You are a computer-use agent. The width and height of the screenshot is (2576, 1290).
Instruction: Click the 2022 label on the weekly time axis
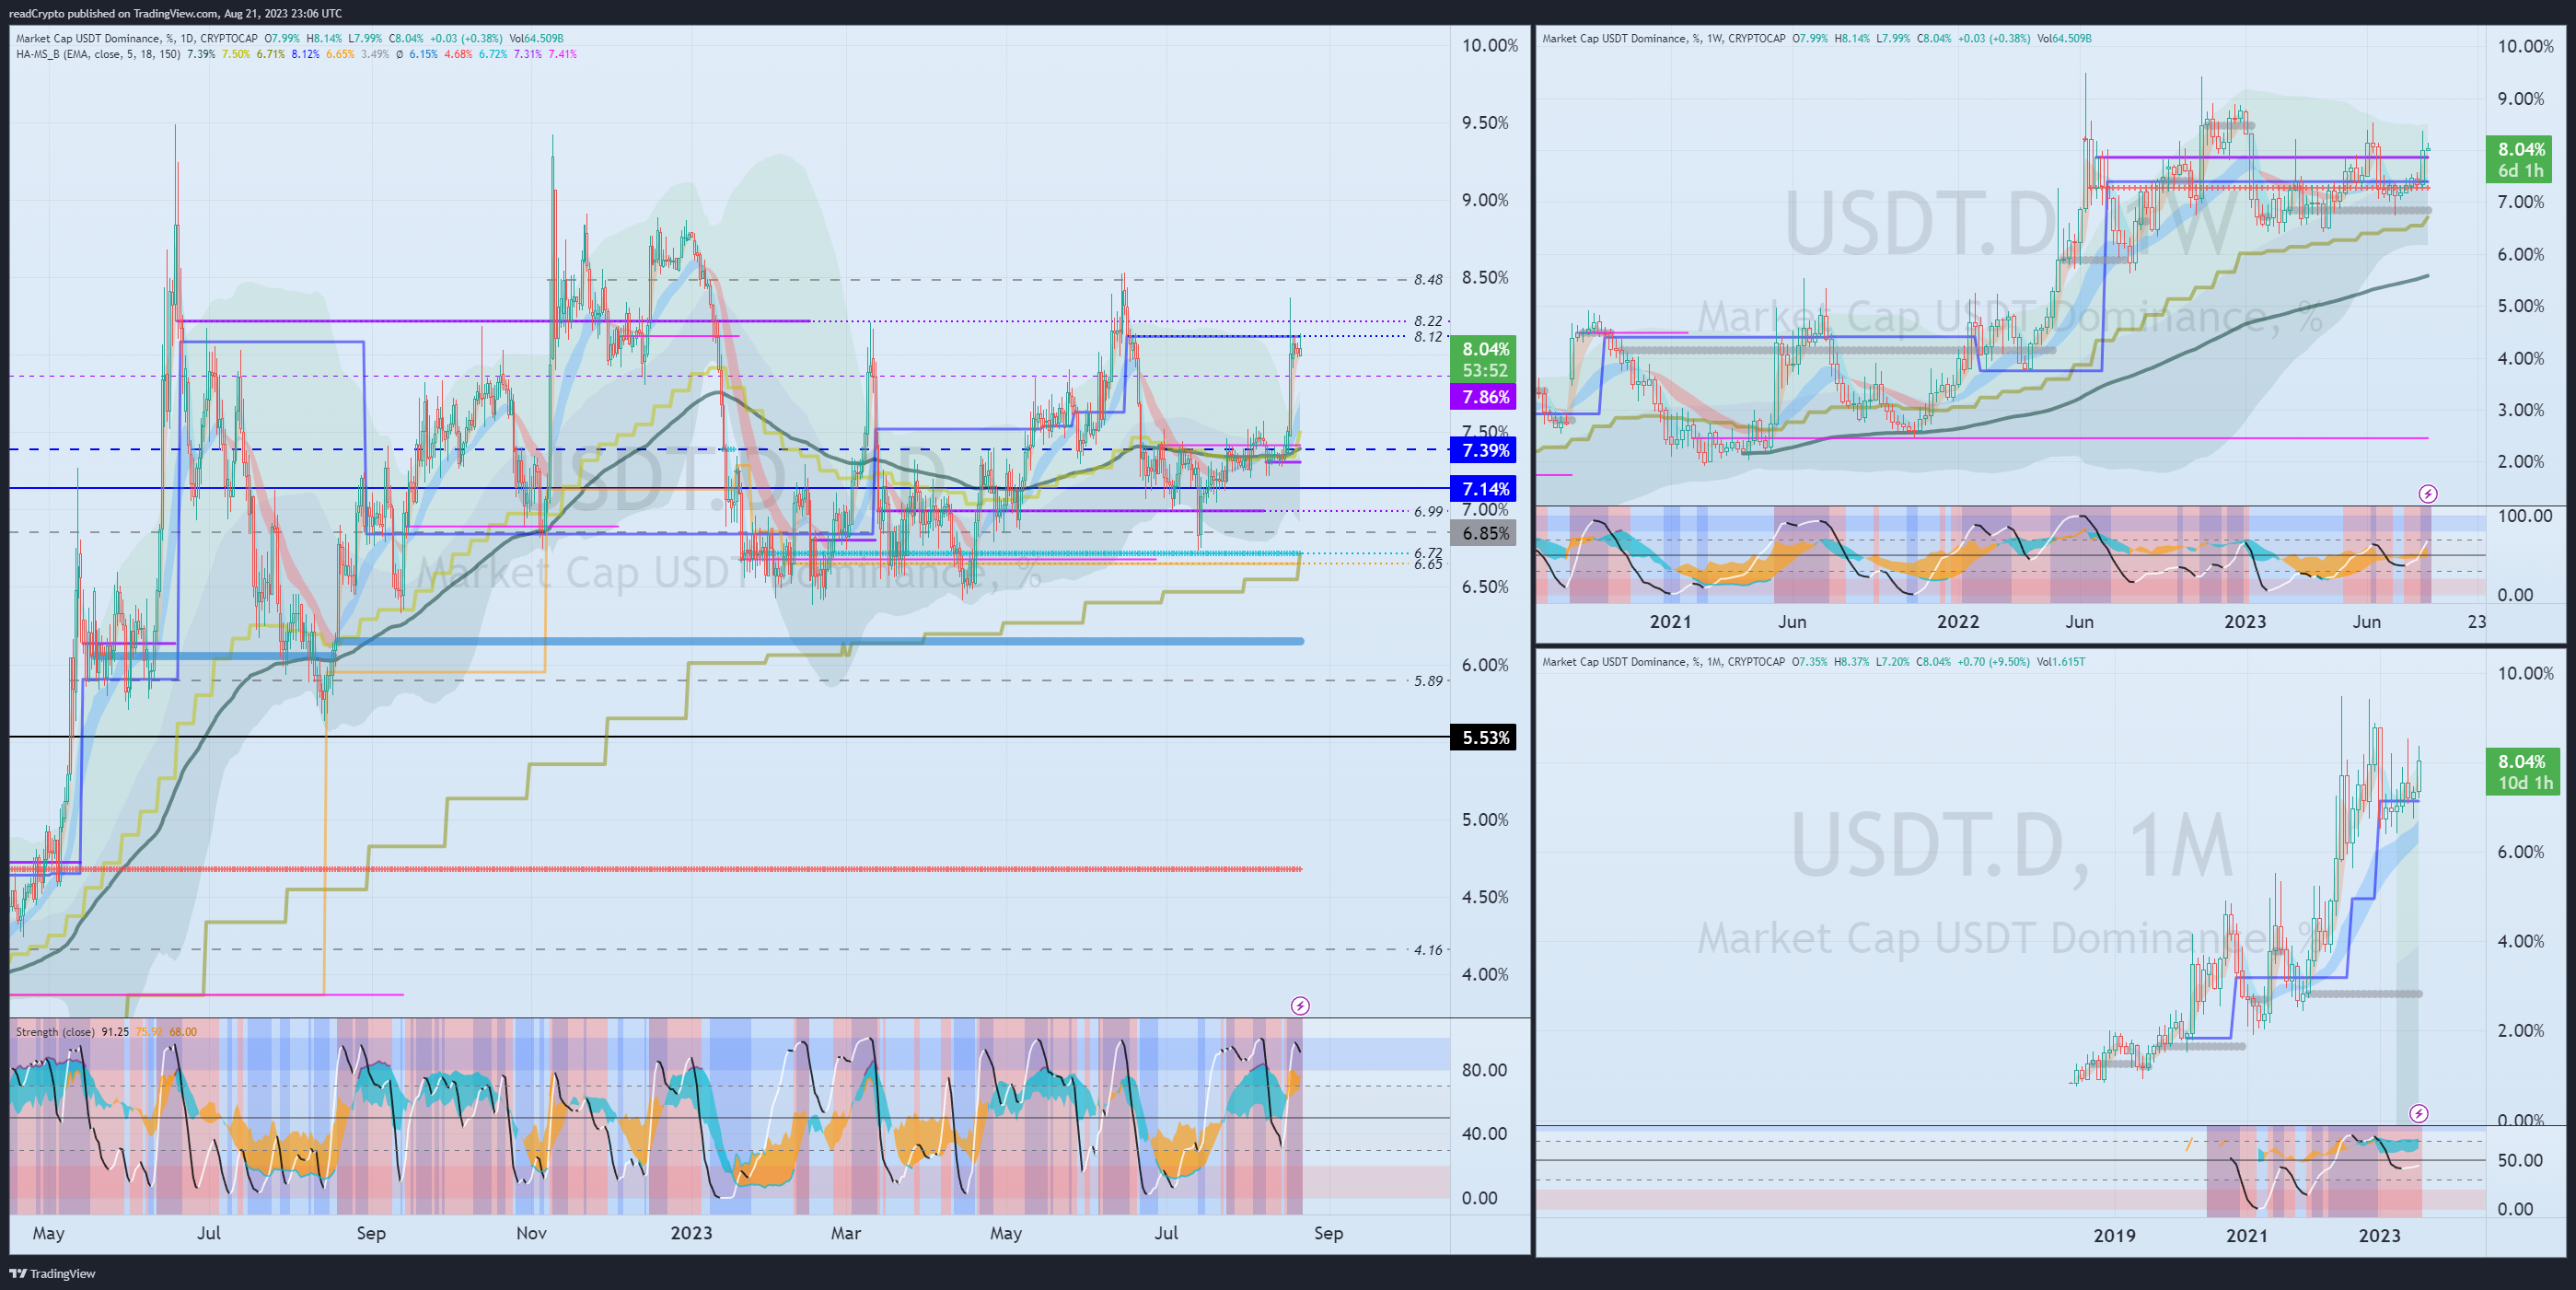pyautogui.click(x=1958, y=621)
